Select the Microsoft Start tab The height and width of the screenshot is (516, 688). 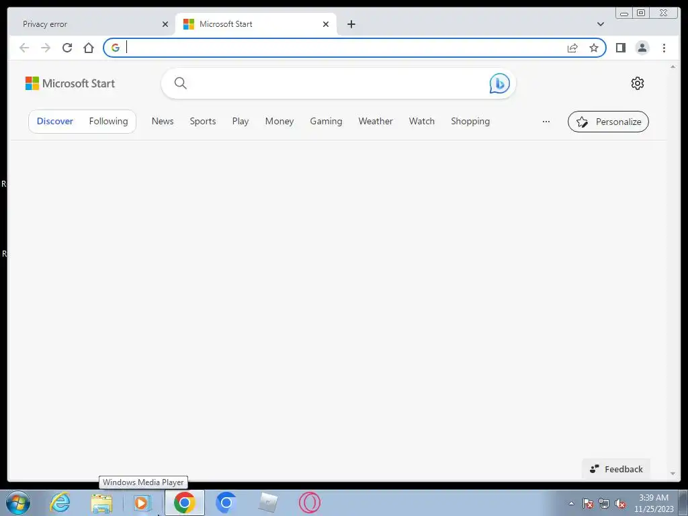(x=256, y=24)
